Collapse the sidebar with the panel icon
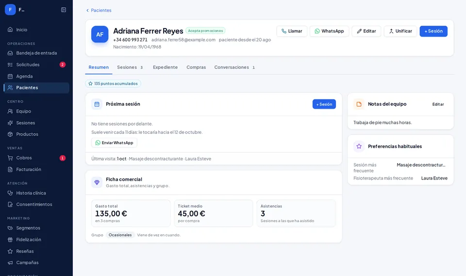 63,10
